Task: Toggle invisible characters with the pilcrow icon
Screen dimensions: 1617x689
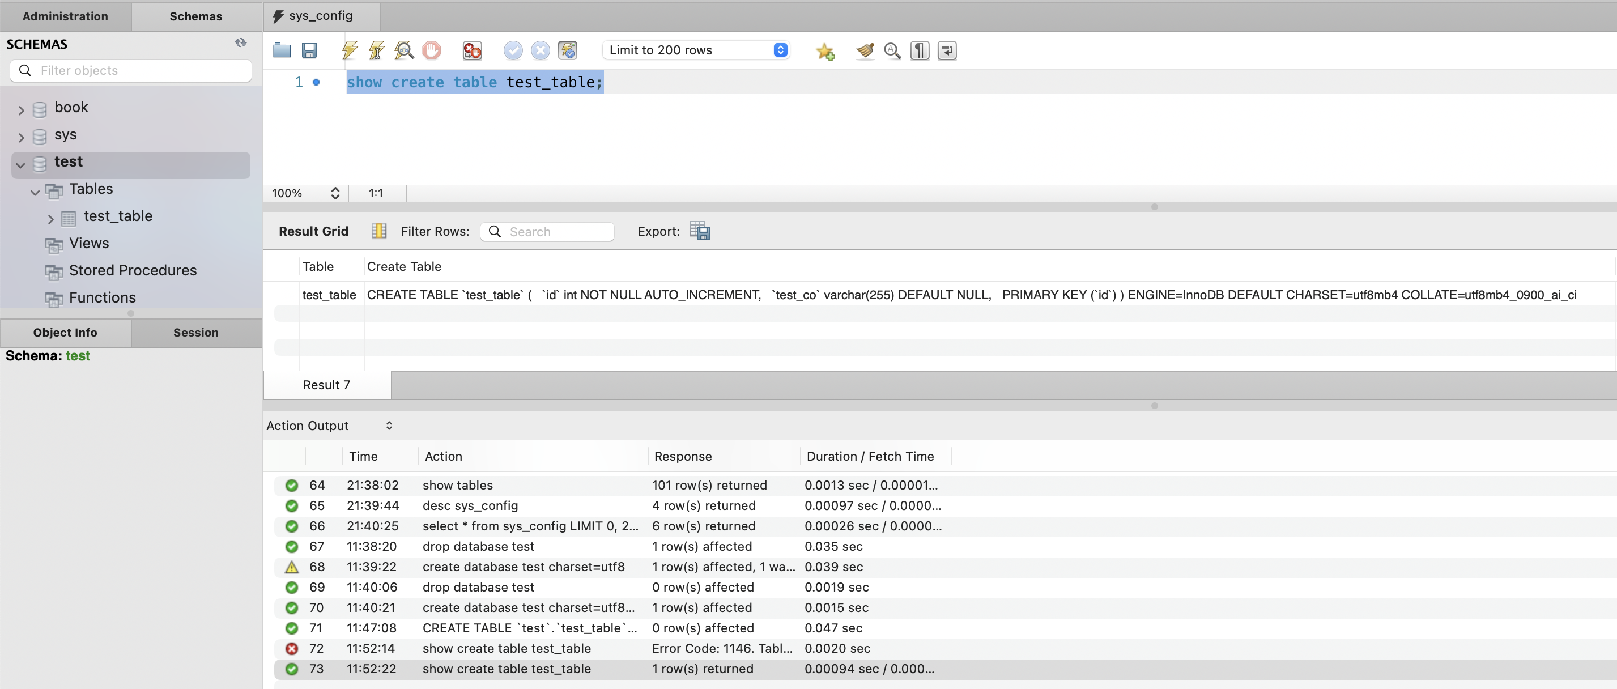Action: (920, 50)
